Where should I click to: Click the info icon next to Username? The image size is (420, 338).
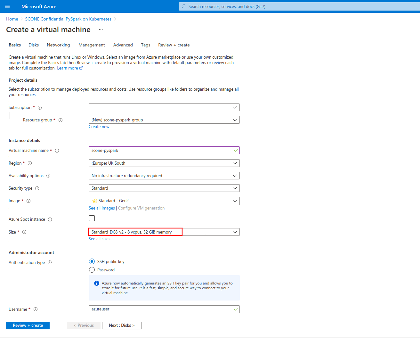[35, 309]
